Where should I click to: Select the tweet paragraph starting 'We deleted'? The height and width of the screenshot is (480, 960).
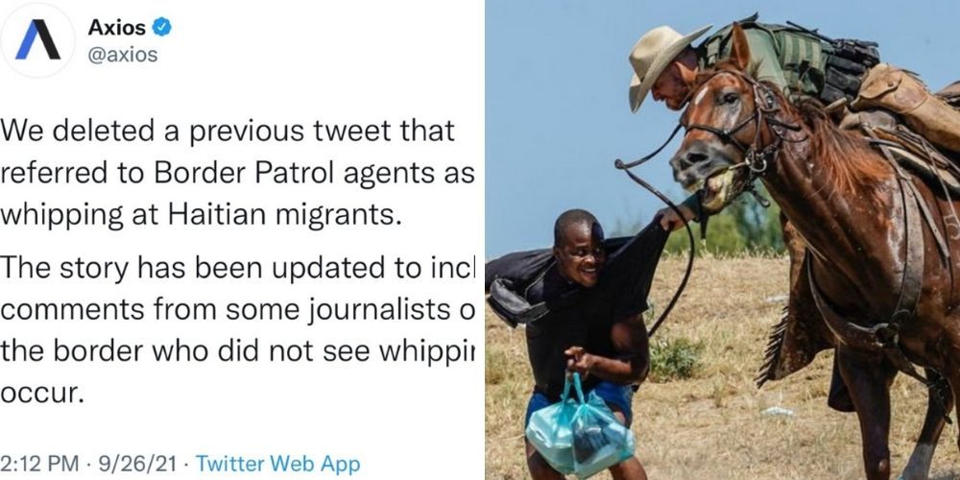click(x=237, y=173)
